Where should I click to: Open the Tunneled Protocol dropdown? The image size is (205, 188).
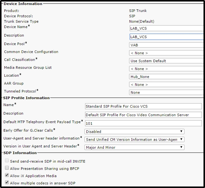click(166, 93)
